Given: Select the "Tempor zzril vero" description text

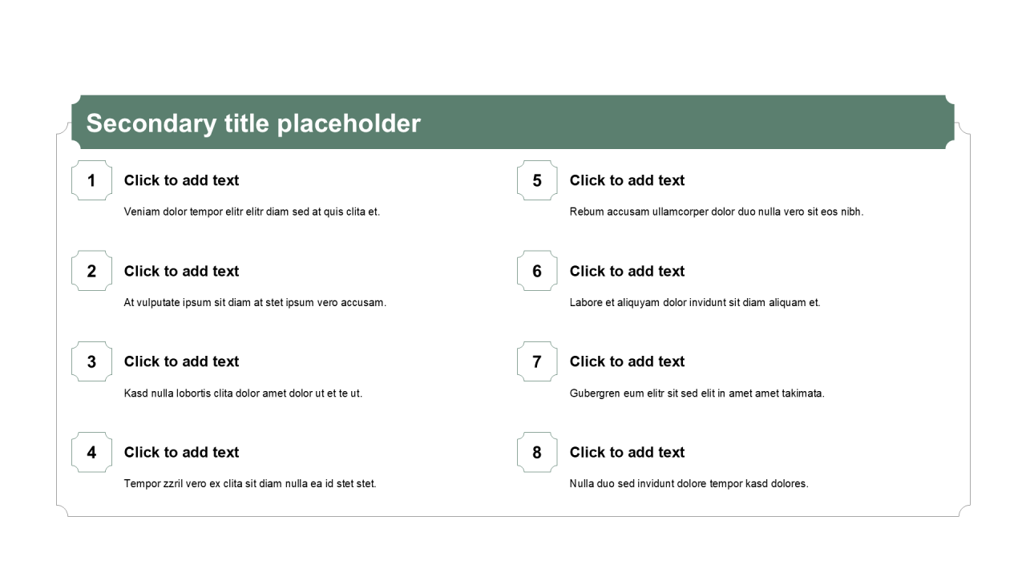Looking at the screenshot, I should point(250,483).
